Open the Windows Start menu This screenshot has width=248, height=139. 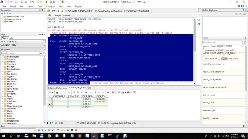3,136
